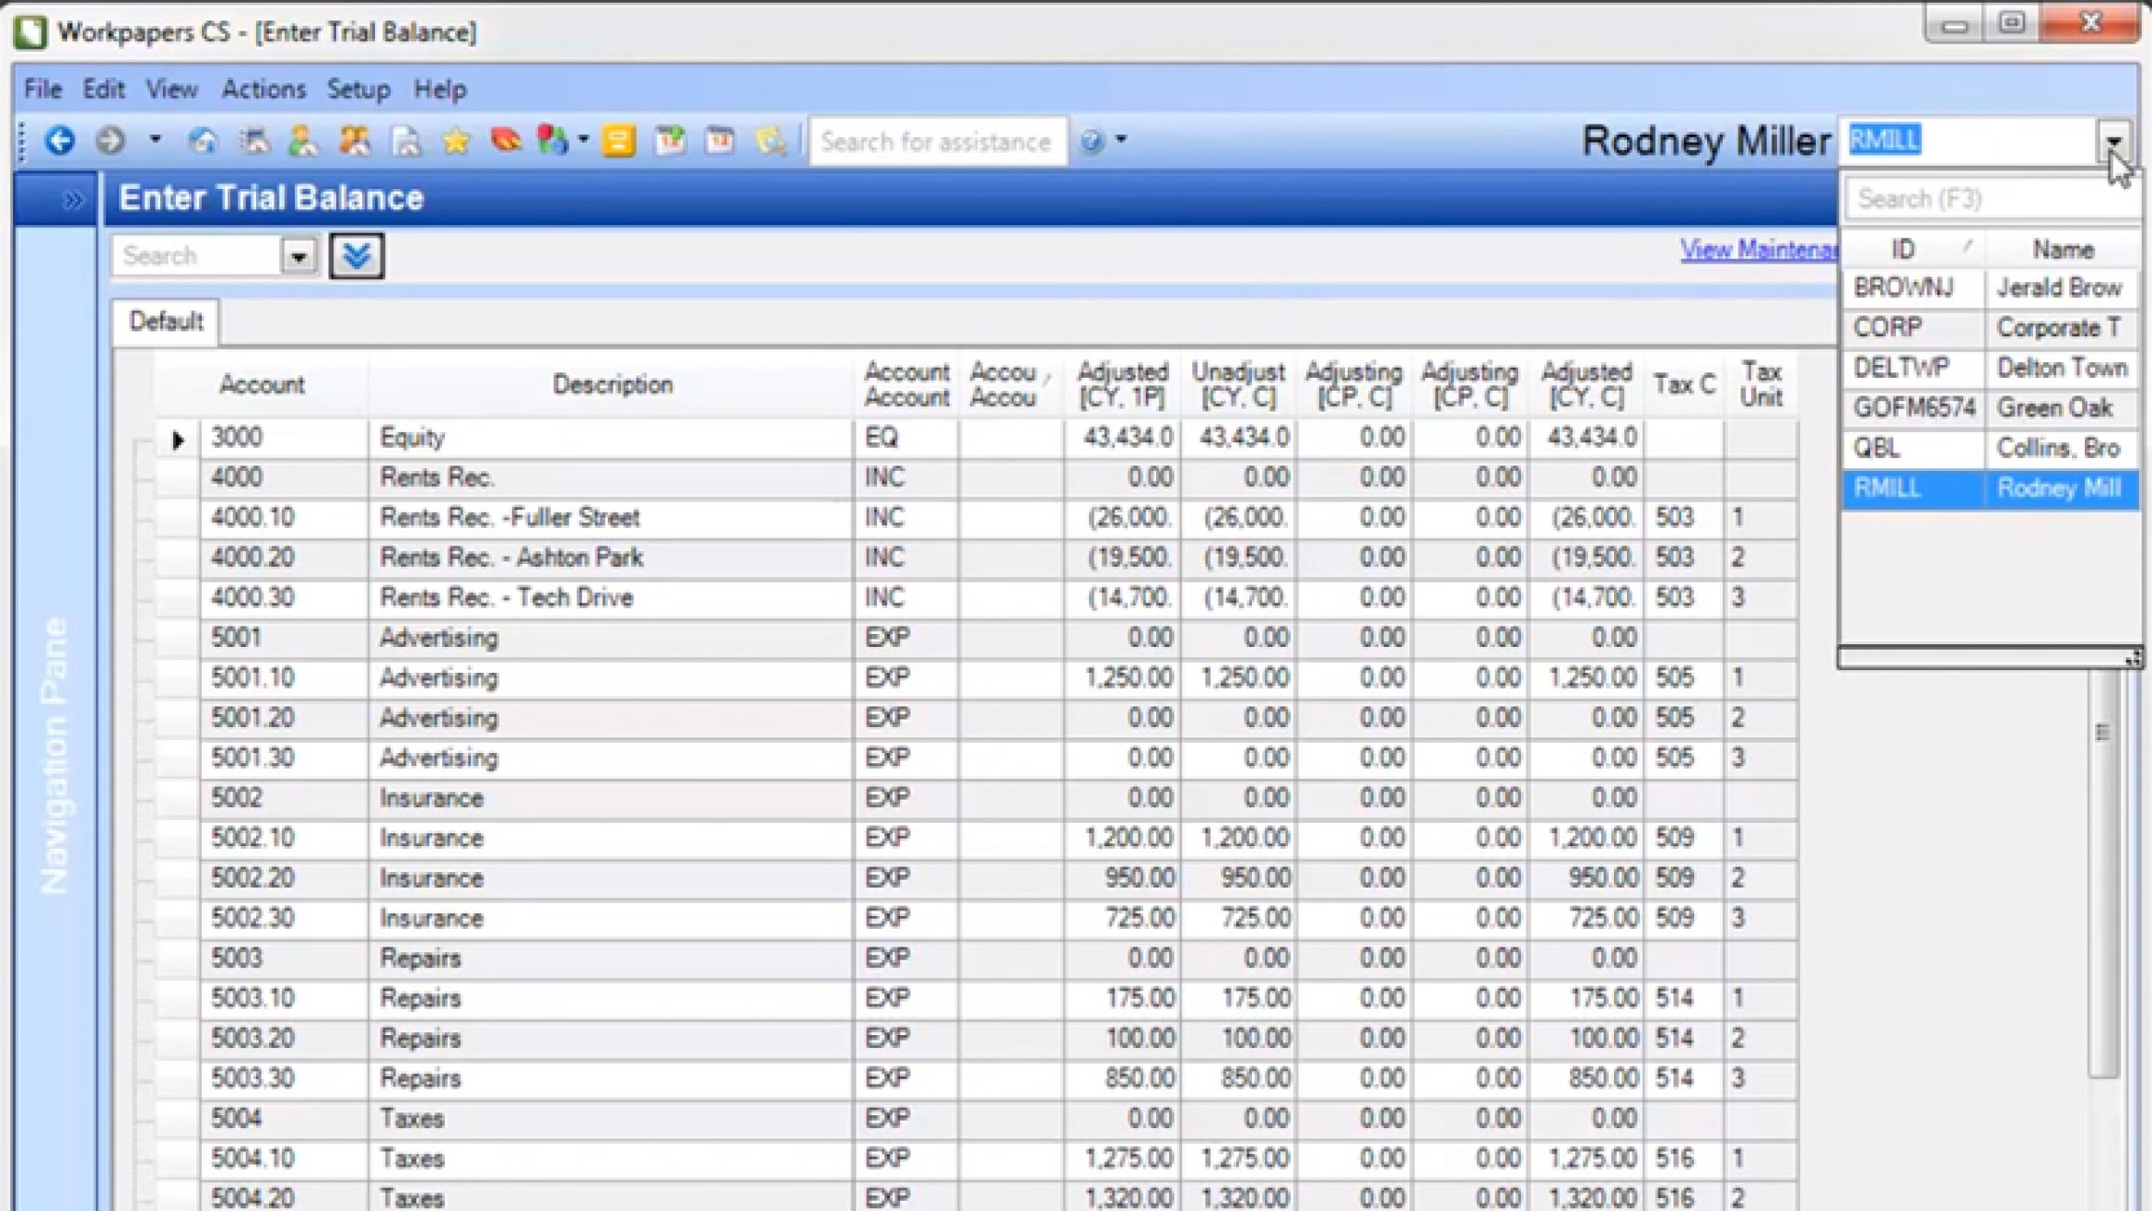Click the gray Forward arrow icon
This screenshot has width=2152, height=1211.
[111, 141]
